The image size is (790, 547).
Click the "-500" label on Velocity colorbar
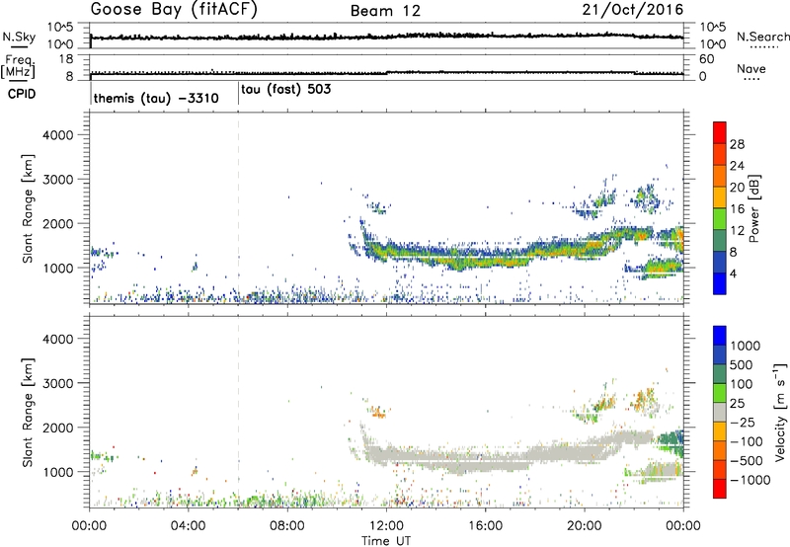pos(747,461)
